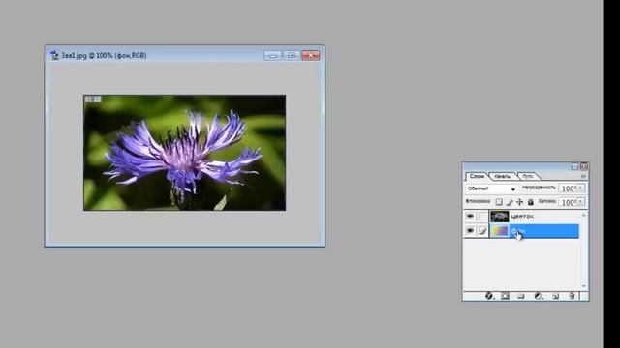Click the Заливка fill value field
This screenshot has width=620, height=348.
click(x=569, y=202)
